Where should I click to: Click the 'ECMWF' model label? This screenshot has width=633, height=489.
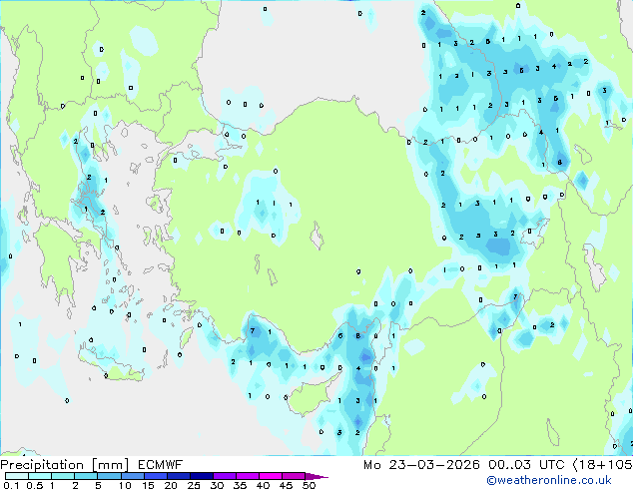(161, 465)
